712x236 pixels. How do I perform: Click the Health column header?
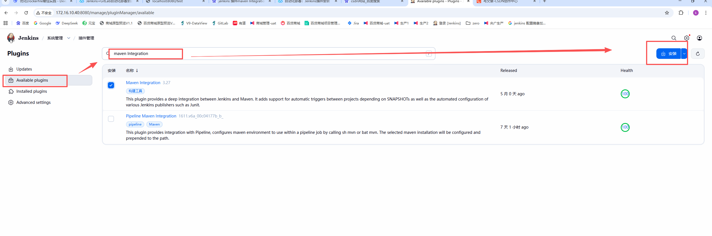click(x=627, y=71)
